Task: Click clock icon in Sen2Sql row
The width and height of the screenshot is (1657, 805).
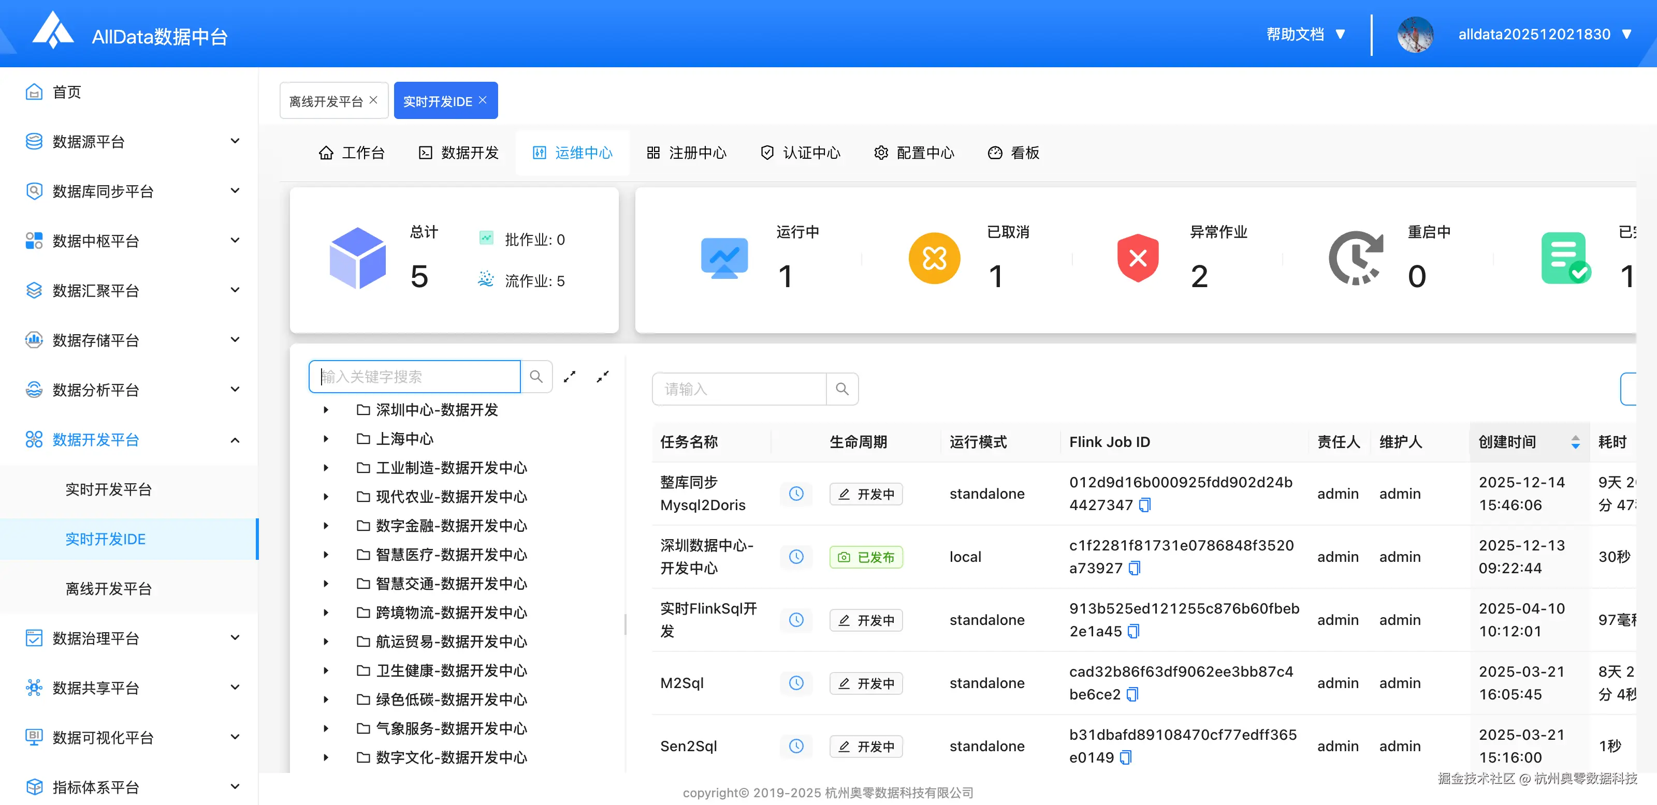Action: coord(796,746)
